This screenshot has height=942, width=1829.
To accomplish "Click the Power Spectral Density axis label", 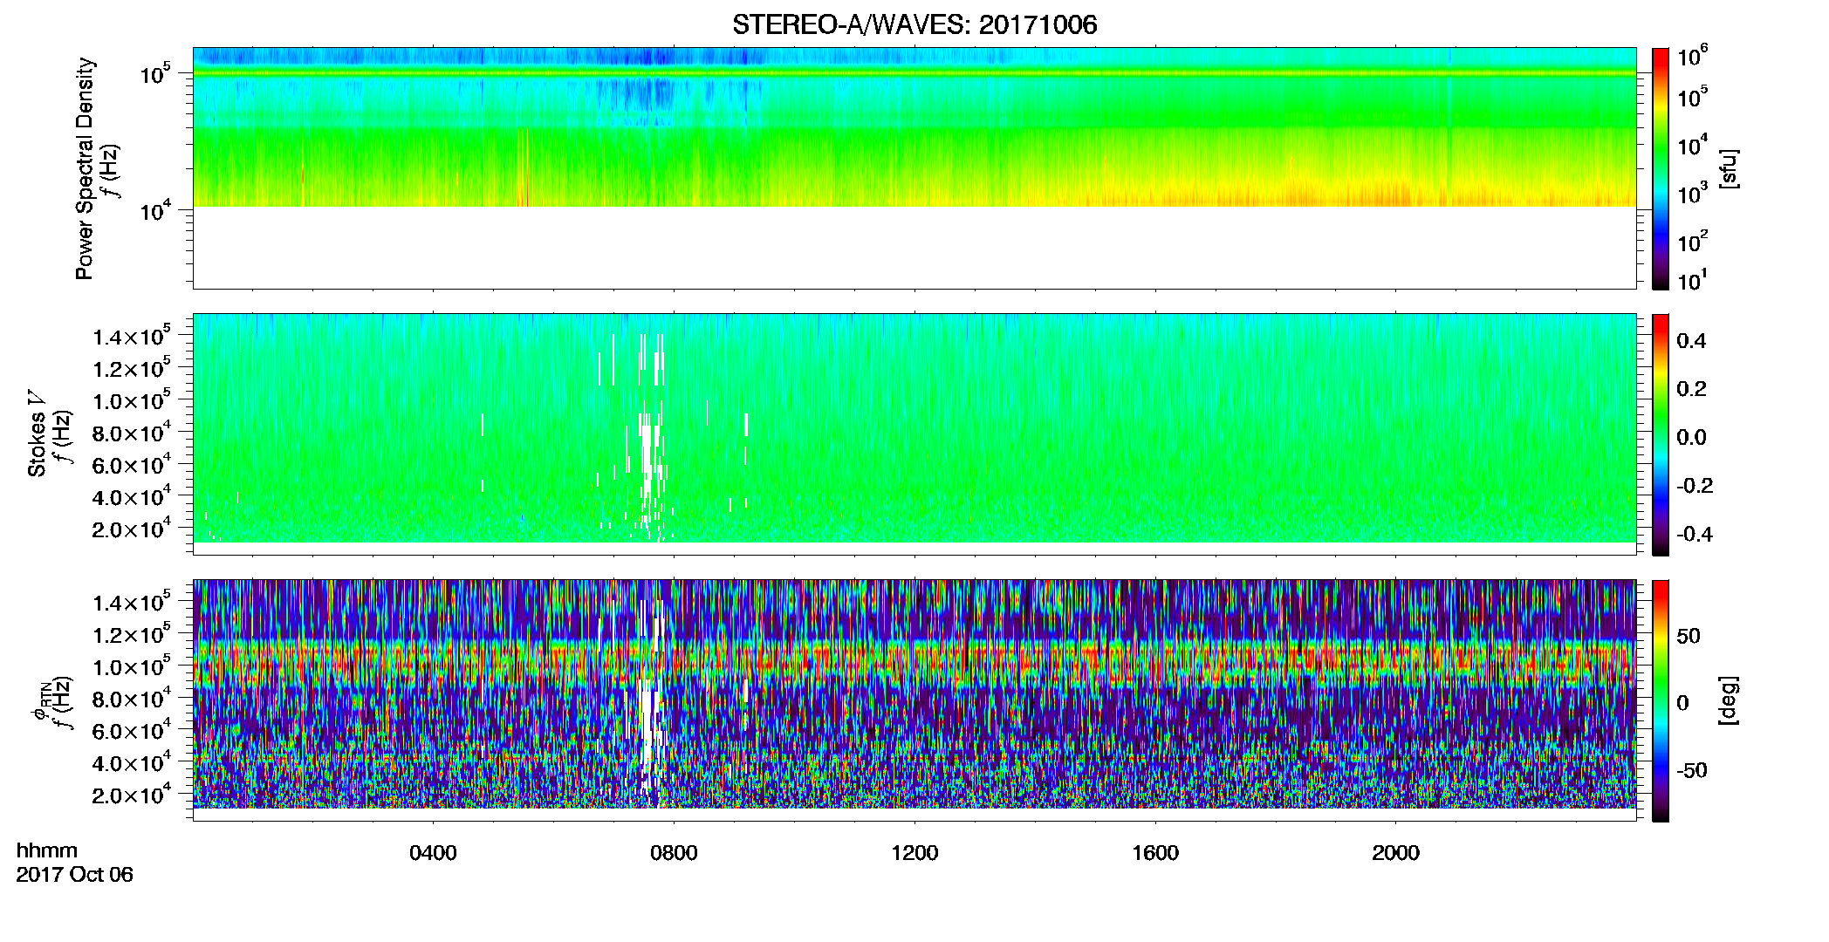I will (85, 168).
